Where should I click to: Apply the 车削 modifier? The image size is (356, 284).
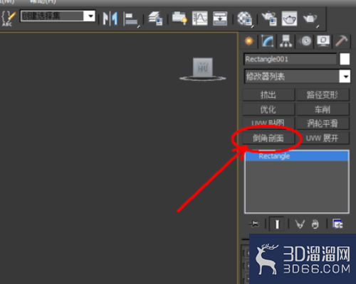coord(323,109)
